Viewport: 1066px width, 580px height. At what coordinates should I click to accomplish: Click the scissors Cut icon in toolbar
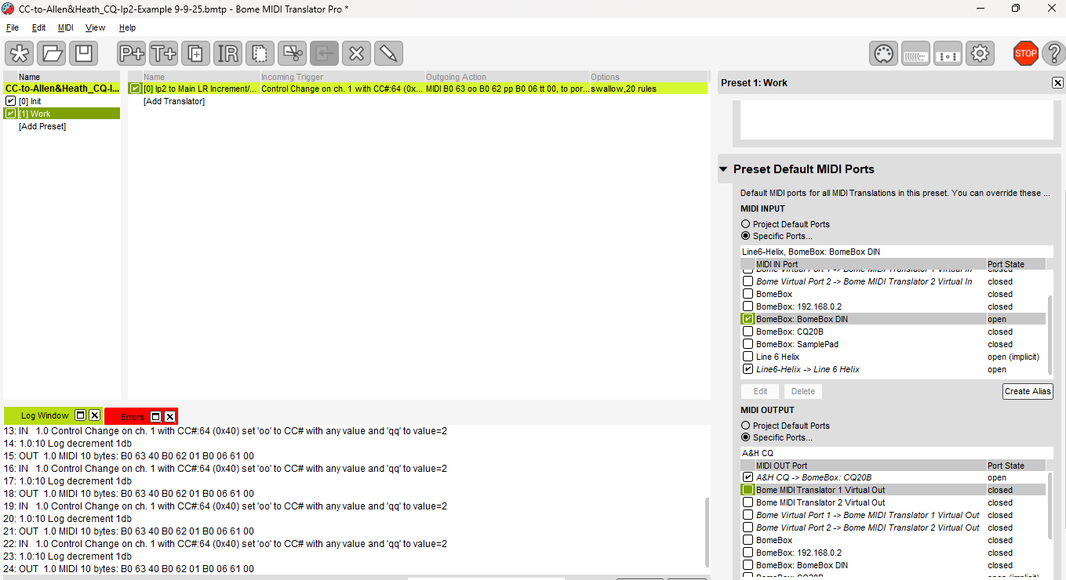pyautogui.click(x=292, y=53)
